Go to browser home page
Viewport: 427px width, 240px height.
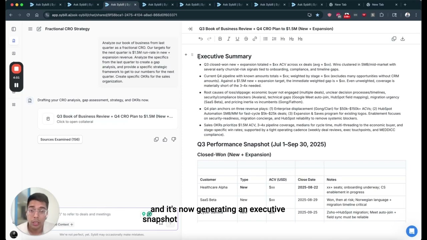pyautogui.click(x=37, y=15)
